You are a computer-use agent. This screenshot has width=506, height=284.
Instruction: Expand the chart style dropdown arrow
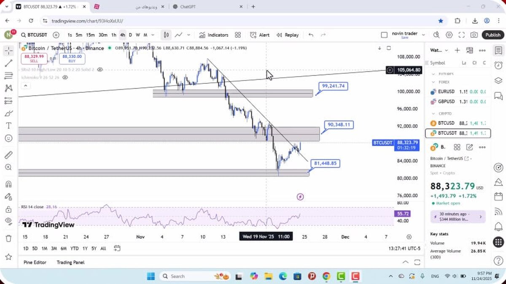click(188, 35)
